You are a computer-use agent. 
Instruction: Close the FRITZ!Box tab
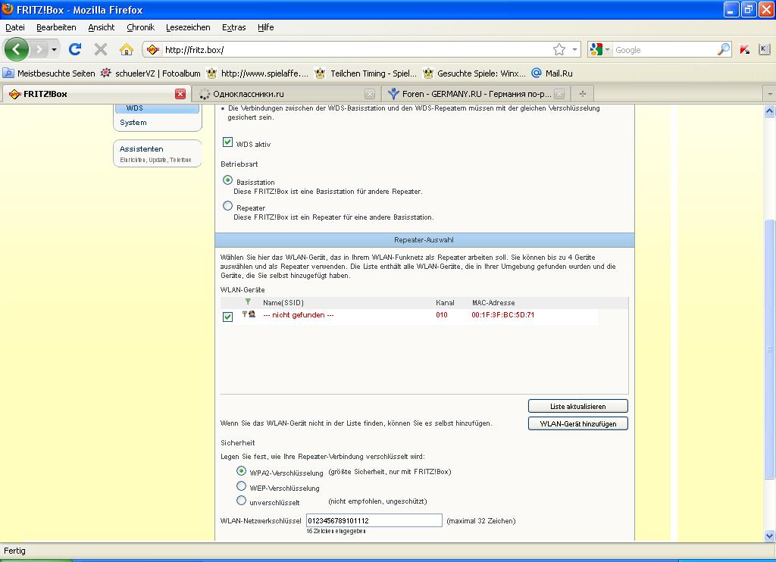180,94
